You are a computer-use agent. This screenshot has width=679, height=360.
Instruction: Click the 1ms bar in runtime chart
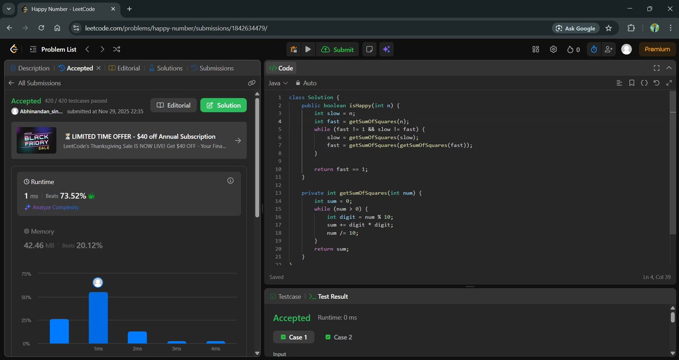point(99,318)
